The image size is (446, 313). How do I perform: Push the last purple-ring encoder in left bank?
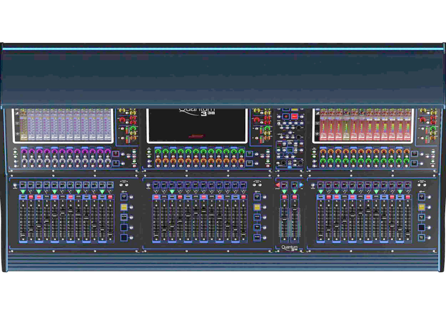[x=108, y=151]
